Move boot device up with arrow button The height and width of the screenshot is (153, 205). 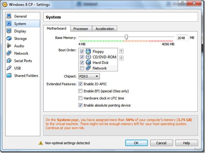[121, 51]
